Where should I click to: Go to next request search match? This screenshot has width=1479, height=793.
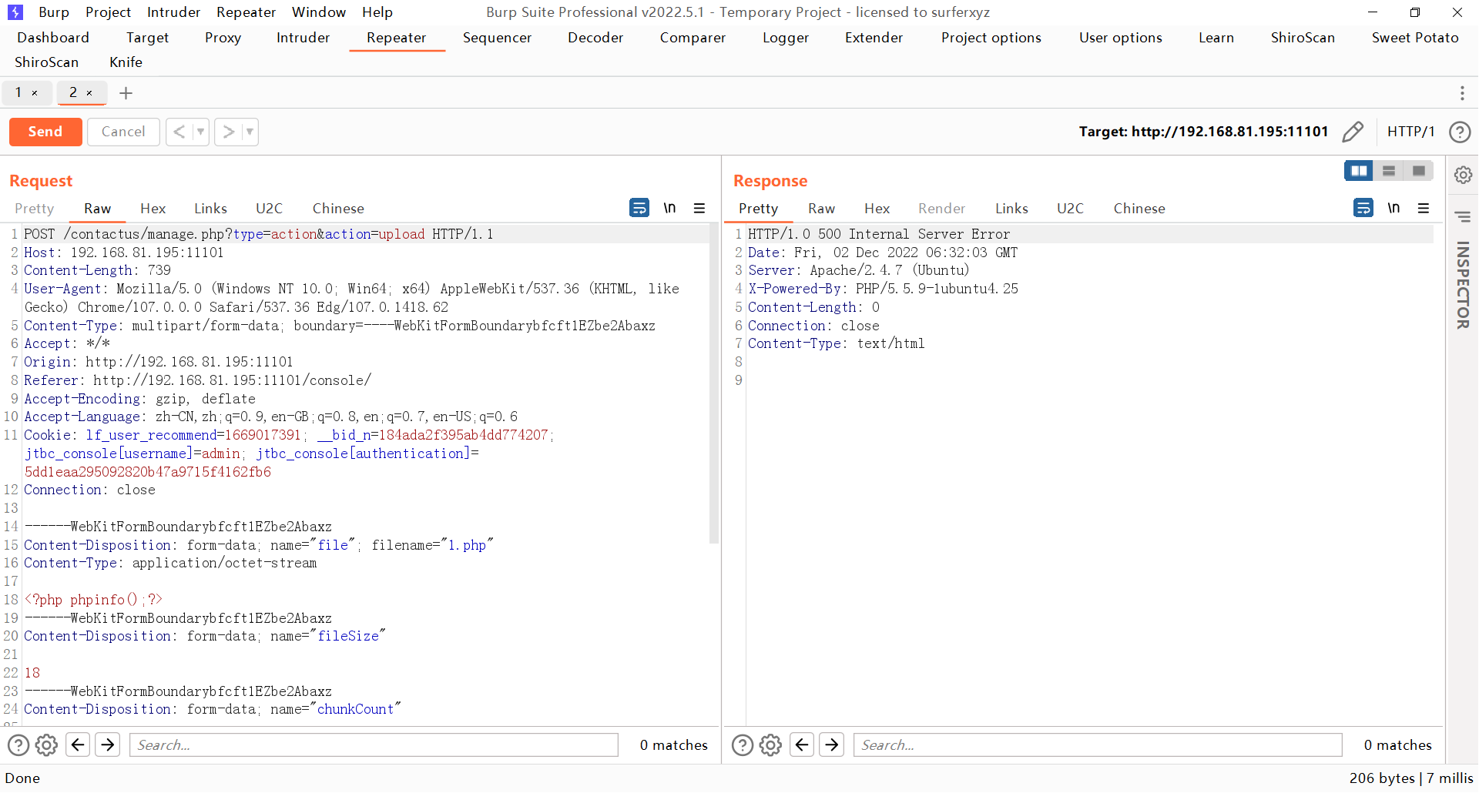(x=108, y=744)
